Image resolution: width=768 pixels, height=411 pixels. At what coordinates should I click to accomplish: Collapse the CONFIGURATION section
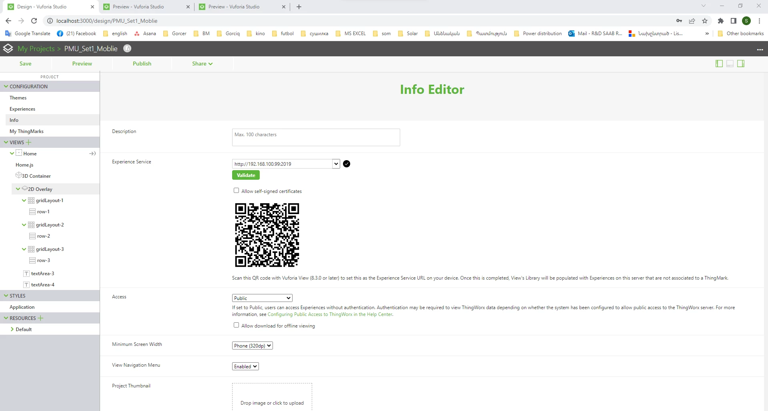(6, 86)
